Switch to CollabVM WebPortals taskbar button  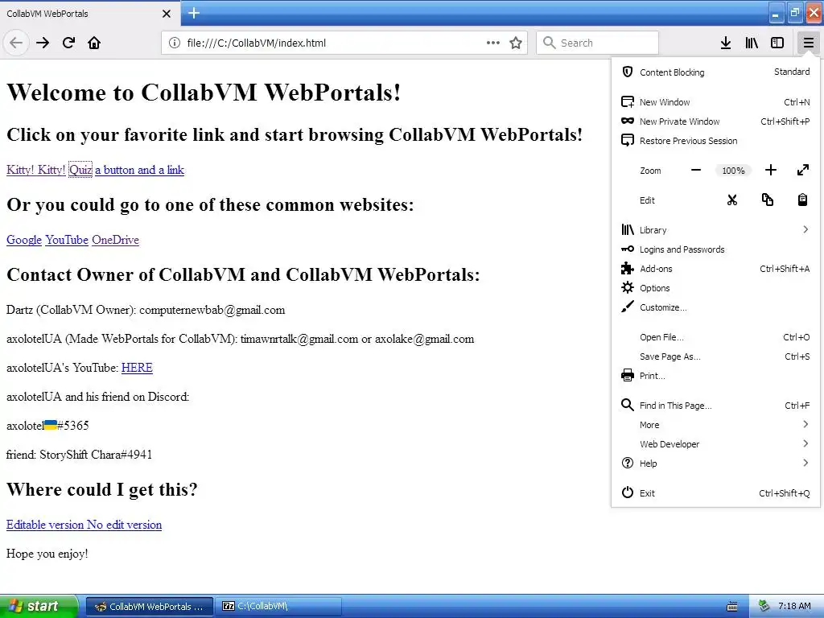click(x=150, y=607)
